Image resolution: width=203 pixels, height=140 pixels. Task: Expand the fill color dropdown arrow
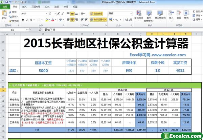49,20
